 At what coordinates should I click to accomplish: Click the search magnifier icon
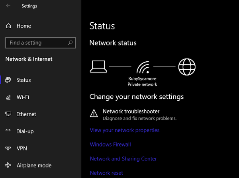point(71,42)
